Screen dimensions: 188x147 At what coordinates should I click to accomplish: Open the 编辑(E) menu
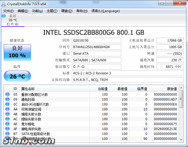pyautogui.click(x=23, y=11)
